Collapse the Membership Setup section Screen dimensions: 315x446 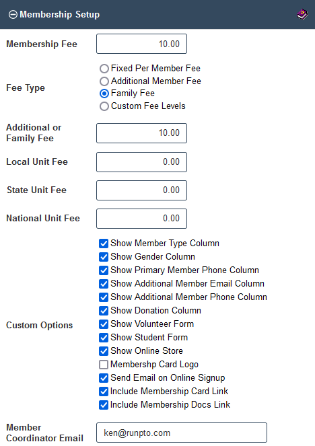13,15
